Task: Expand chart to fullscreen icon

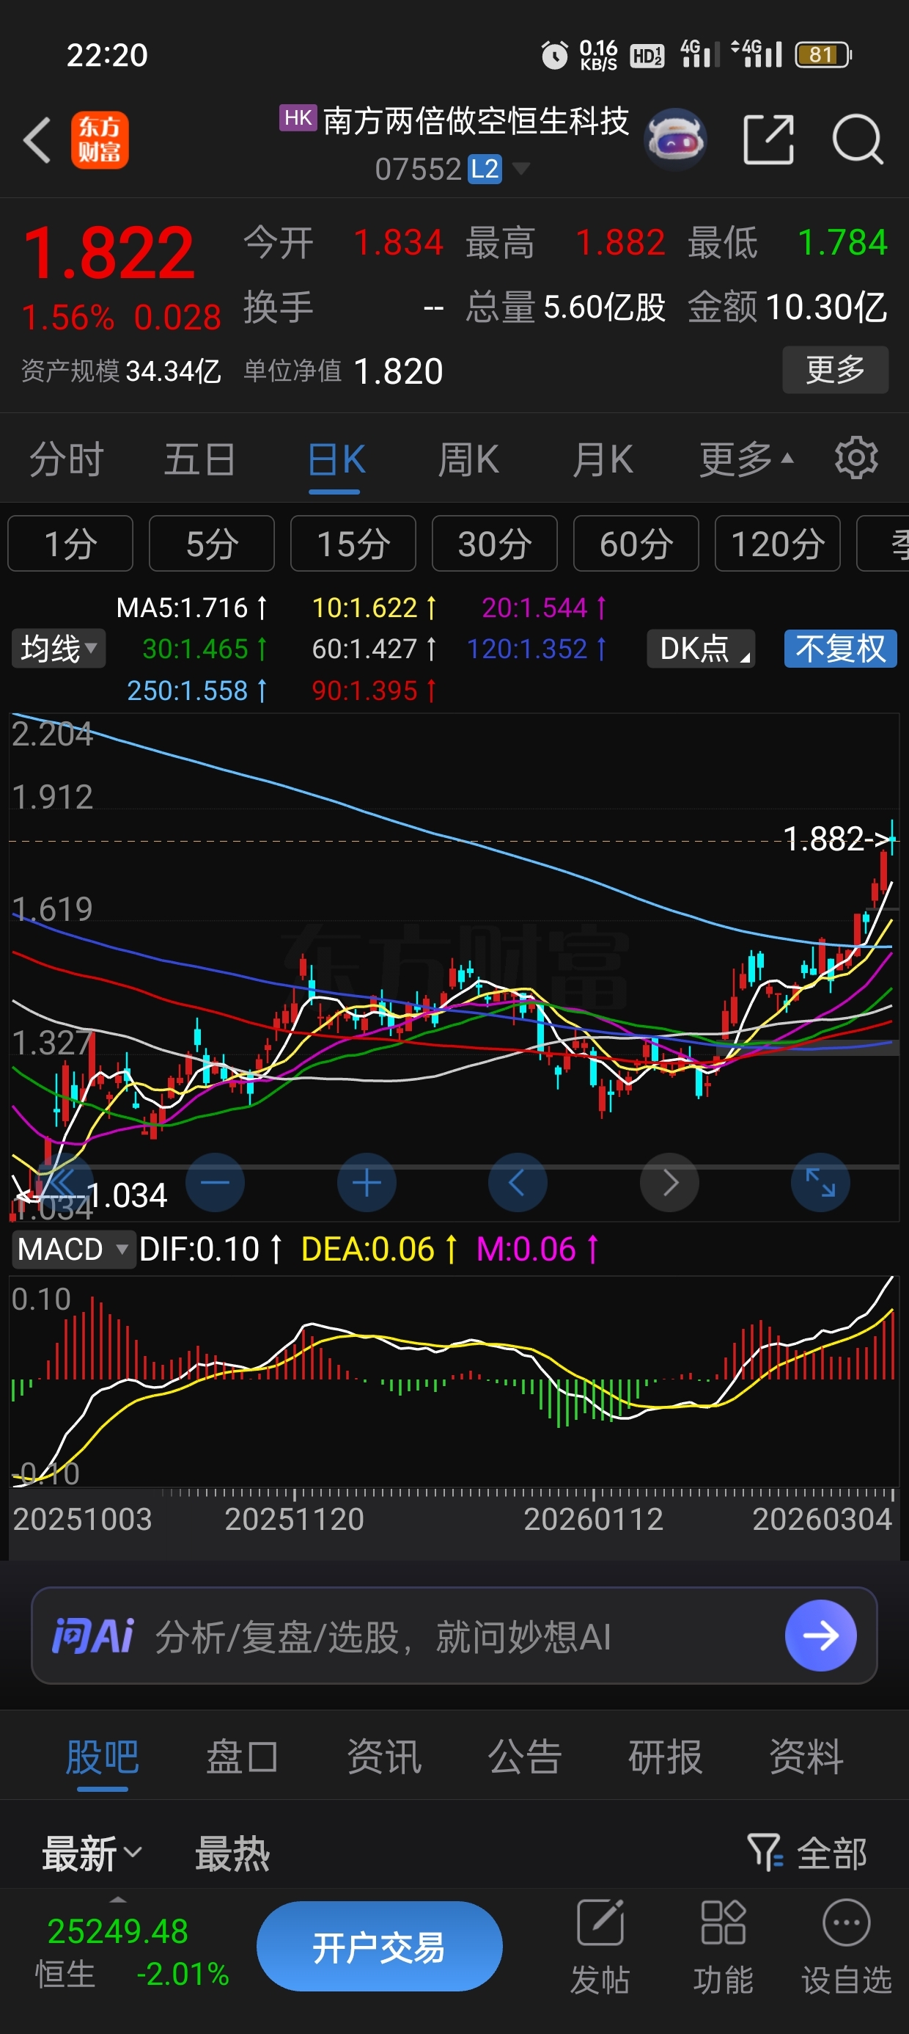Action: tap(820, 1182)
